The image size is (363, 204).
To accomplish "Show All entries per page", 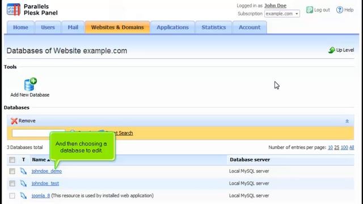I will (x=352, y=147).
